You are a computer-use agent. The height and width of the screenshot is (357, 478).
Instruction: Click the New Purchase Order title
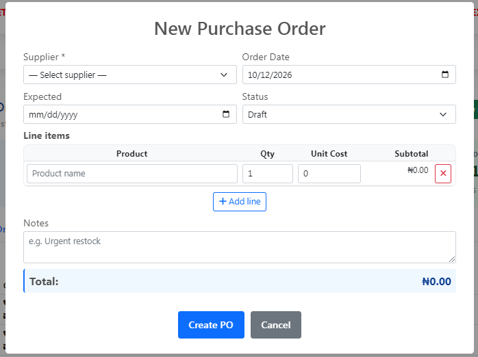click(x=240, y=29)
